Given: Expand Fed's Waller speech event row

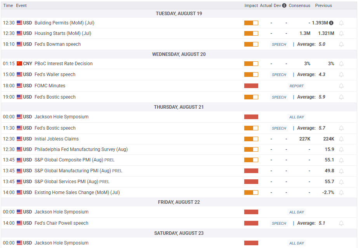Looking at the screenshot, I should click(x=55, y=75).
